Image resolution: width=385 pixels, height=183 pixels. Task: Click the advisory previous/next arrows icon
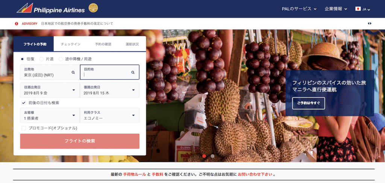(370, 24)
